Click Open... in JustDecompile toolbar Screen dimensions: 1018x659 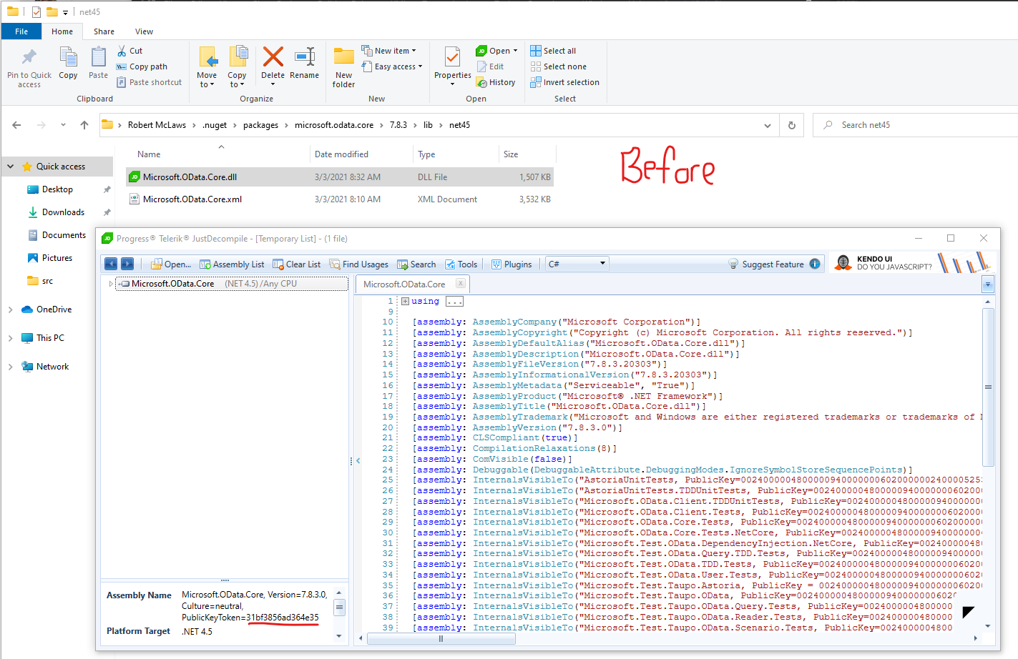tap(171, 264)
